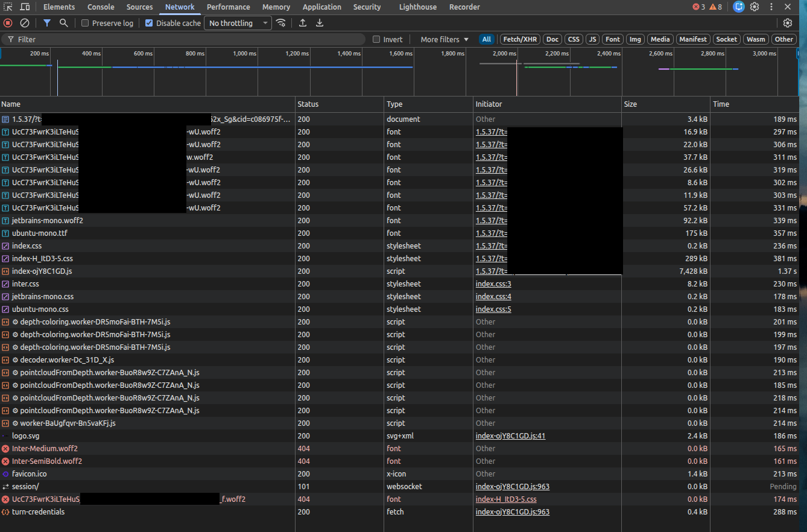This screenshot has height=532, width=807.
Task: Open Network panel settings gear
Action: [788, 23]
